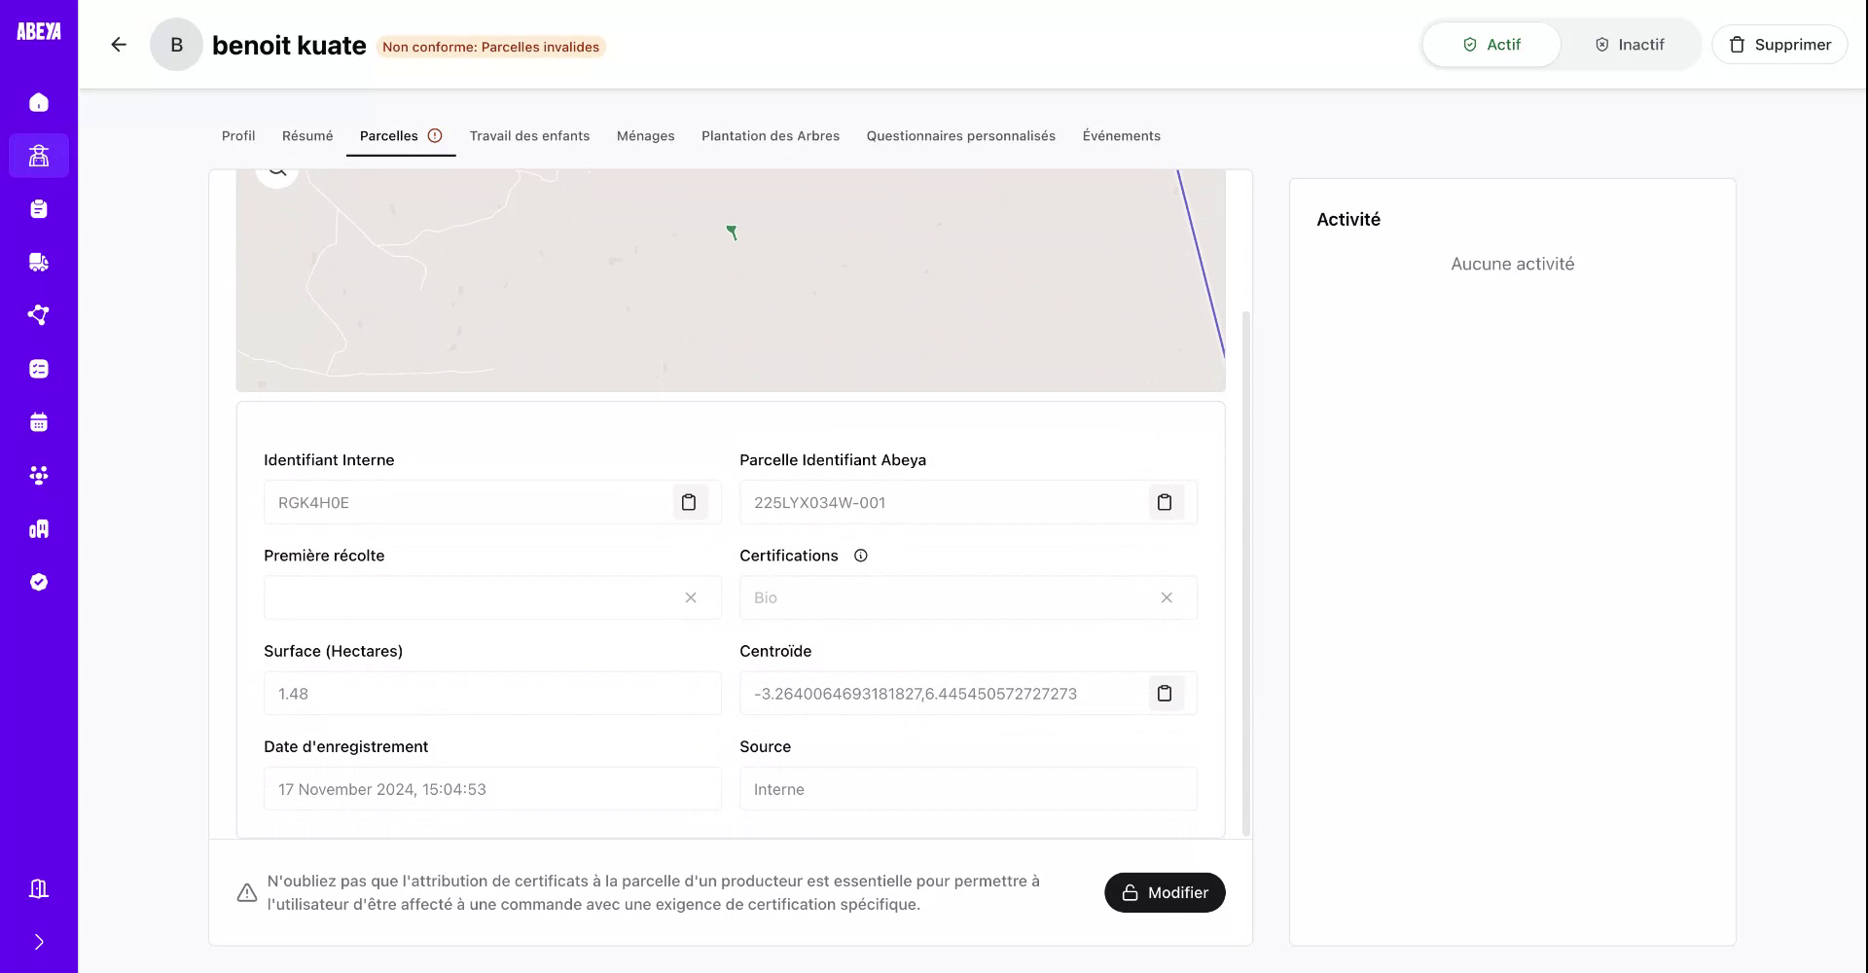The height and width of the screenshot is (973, 1868).
Task: Copy the Parcelle Identifiant Abeya value
Action: (1165, 502)
